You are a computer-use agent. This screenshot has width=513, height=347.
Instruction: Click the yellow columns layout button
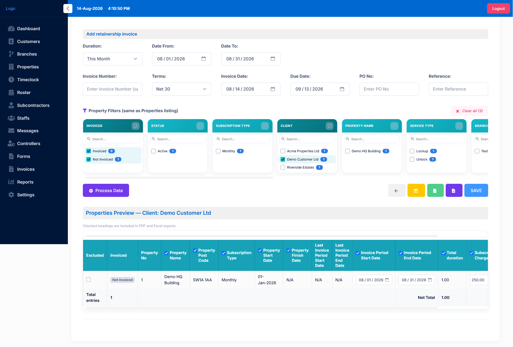point(416,190)
